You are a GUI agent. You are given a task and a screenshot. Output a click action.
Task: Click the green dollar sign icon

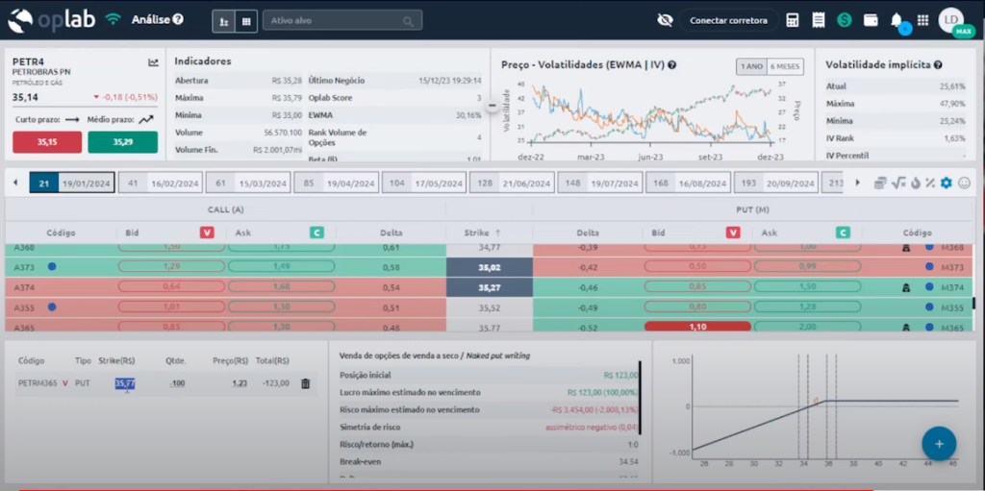845,20
